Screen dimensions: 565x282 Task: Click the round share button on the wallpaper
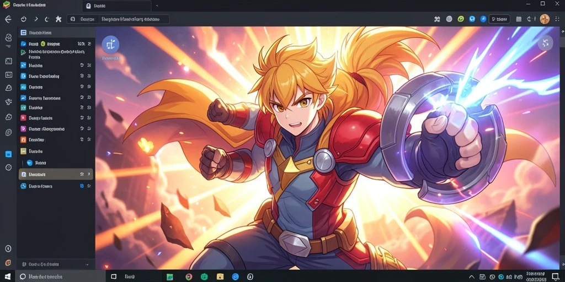546,43
